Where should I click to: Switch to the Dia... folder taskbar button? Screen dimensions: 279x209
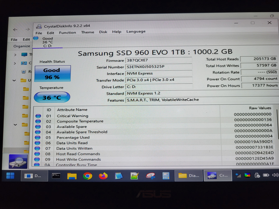click(x=189, y=176)
